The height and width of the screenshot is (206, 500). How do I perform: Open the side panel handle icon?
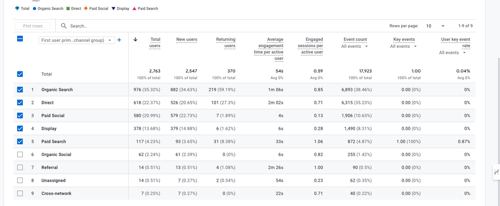point(496,172)
